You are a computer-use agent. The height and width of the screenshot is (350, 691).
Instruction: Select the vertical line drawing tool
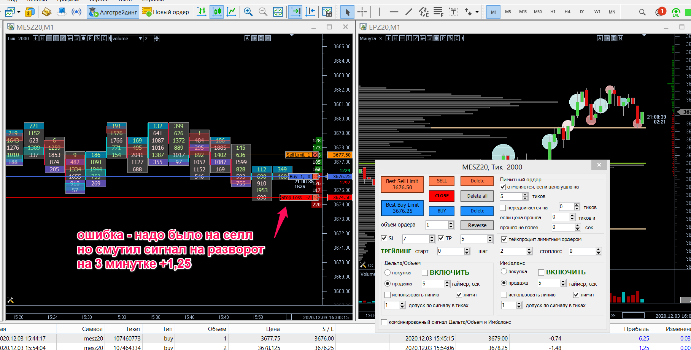pos(379,12)
